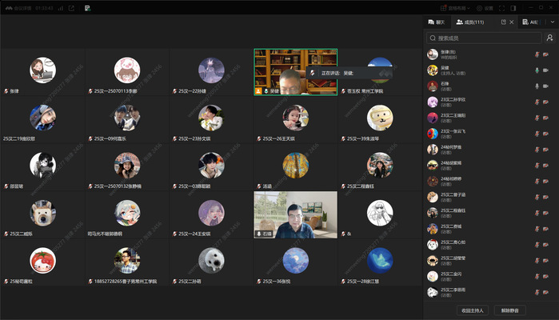Select the 吴健 speaker video tile
Image resolution: width=559 pixels, height=320 pixels.
coord(295,72)
